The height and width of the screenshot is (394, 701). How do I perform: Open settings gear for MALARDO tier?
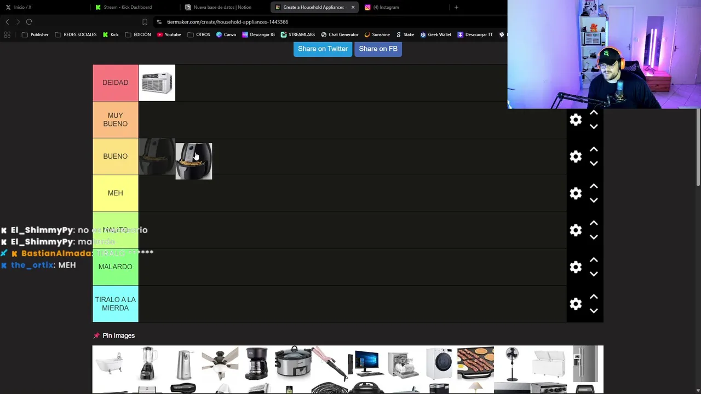576,267
